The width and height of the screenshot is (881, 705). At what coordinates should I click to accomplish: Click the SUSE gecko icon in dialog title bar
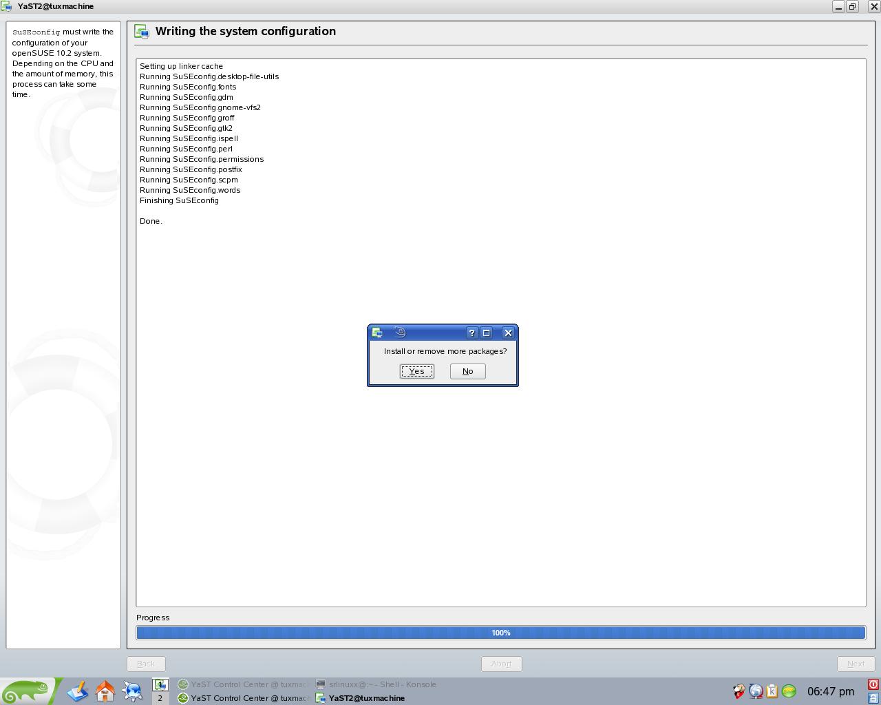coord(400,333)
